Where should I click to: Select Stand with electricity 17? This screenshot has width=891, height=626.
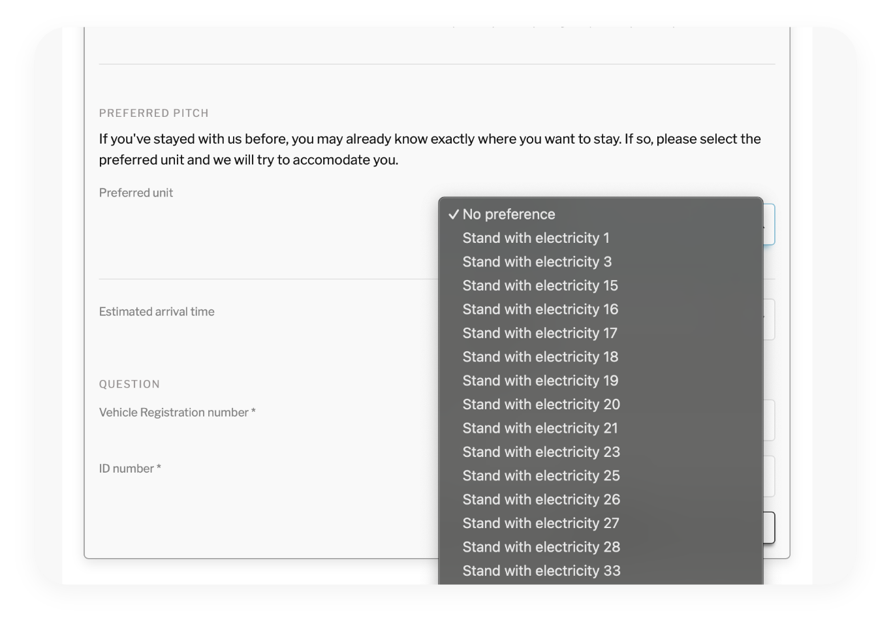pyautogui.click(x=539, y=333)
